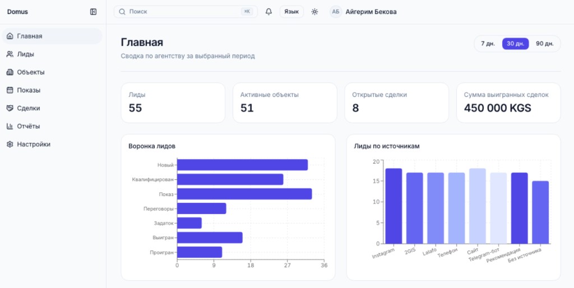Click the Выигран funnel bar
The height and width of the screenshot is (288, 574).
(210, 238)
